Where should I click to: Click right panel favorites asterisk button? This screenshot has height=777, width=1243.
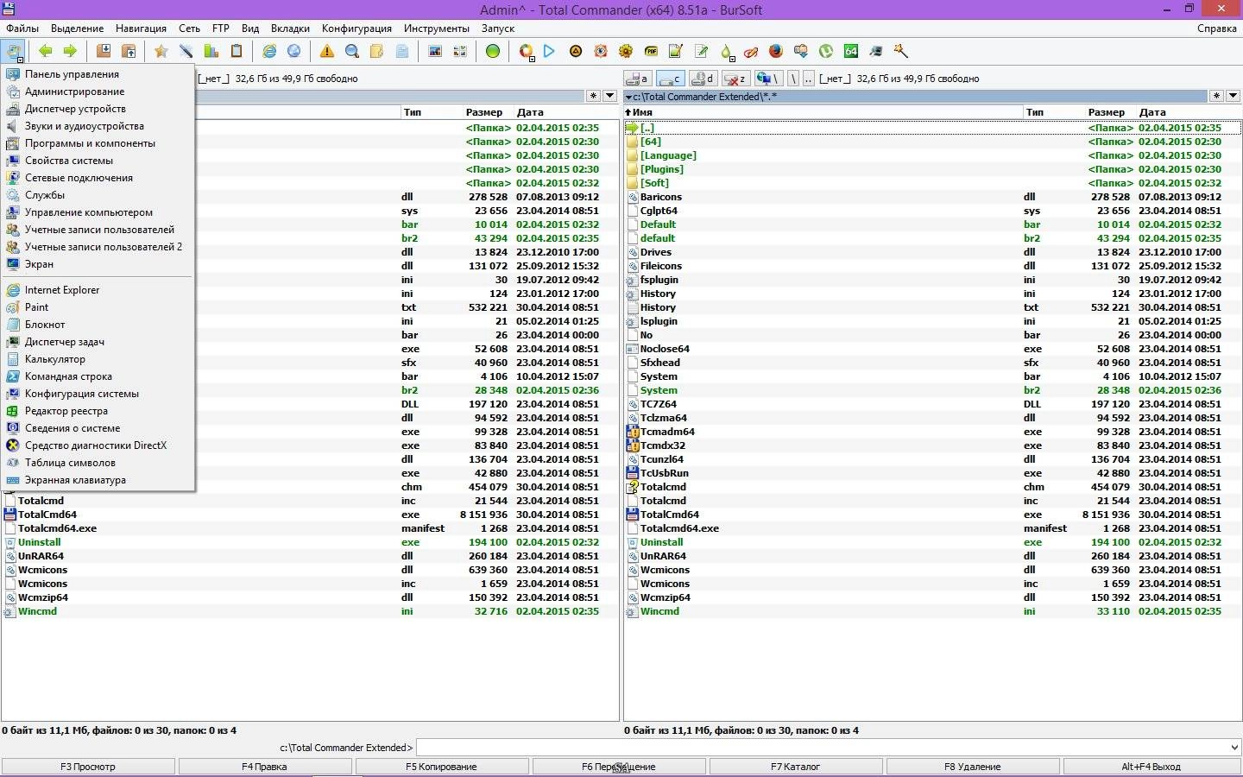(1216, 96)
